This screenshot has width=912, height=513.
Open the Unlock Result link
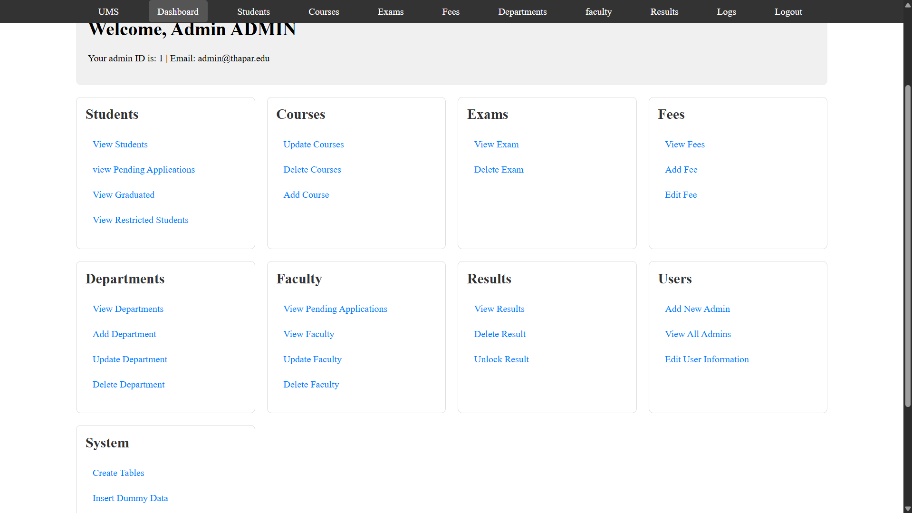point(501,359)
